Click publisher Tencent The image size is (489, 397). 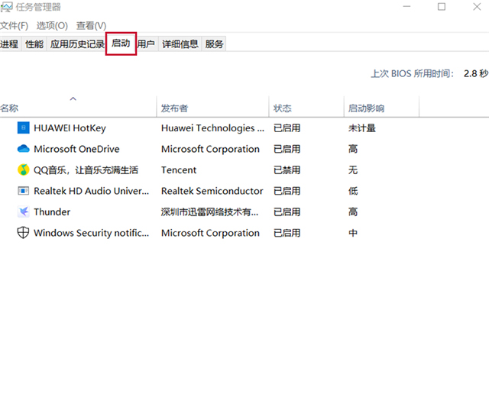point(179,170)
